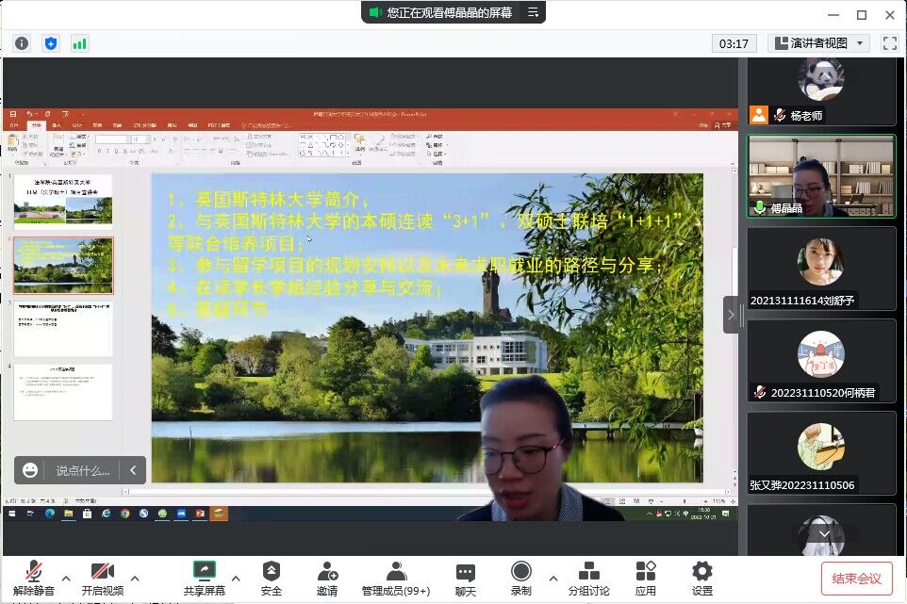Select slide 4 thumbnail in PowerPoint

[x=63, y=392]
